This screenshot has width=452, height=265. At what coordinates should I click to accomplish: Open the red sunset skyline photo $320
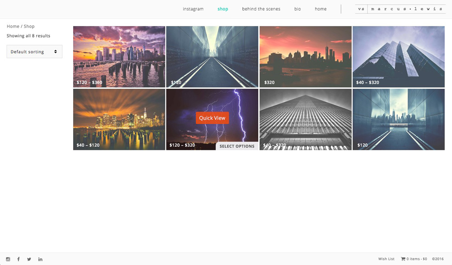pos(306,57)
